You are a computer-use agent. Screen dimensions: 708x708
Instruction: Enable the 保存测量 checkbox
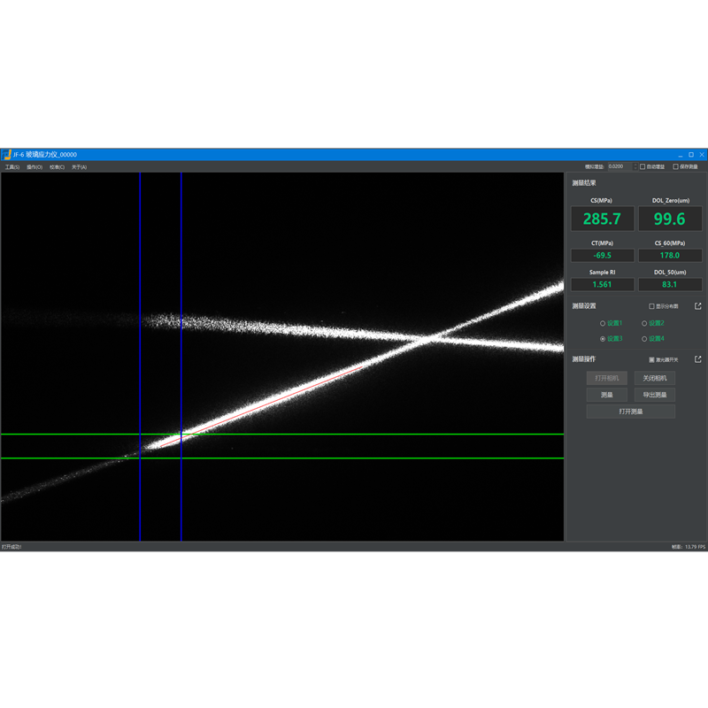675,166
